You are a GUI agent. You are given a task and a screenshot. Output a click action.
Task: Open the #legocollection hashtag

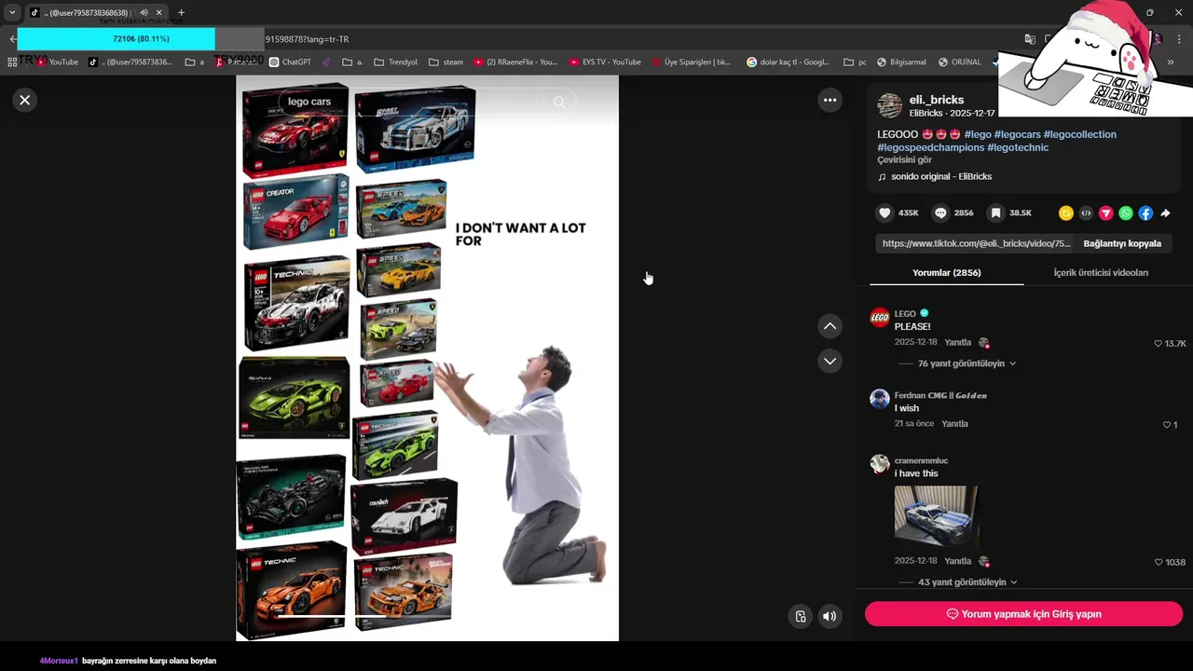click(x=1079, y=134)
